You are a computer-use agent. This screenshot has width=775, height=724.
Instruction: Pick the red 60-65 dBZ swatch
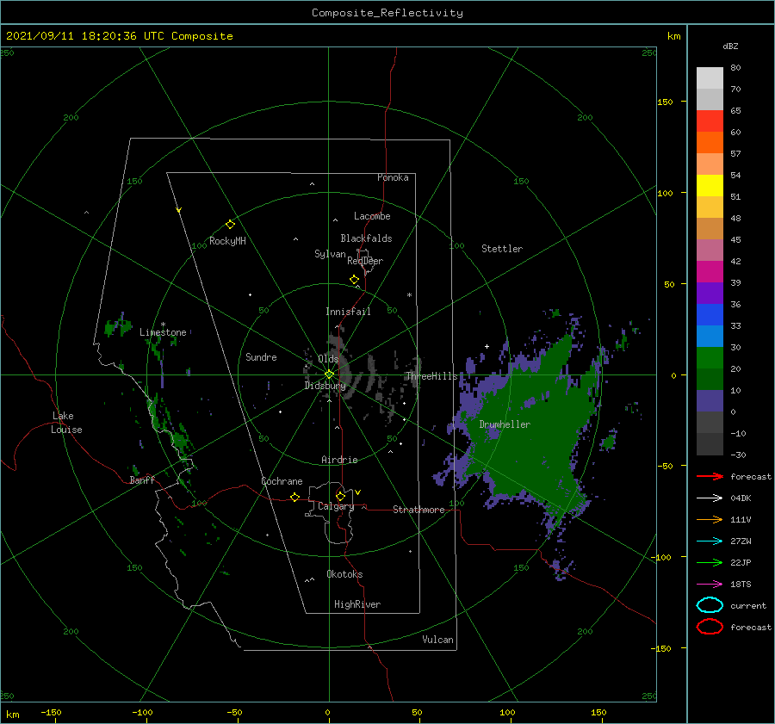(x=710, y=121)
